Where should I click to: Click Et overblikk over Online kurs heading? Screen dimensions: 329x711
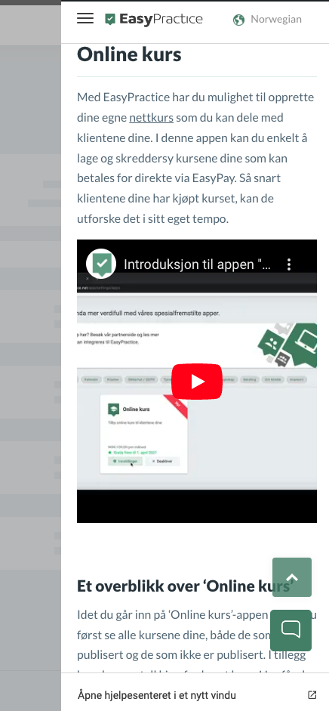pos(183,586)
